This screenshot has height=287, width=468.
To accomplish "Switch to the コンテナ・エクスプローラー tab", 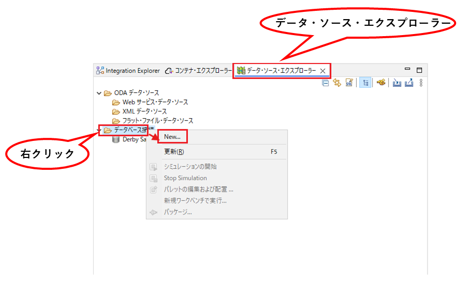I will tap(199, 71).
